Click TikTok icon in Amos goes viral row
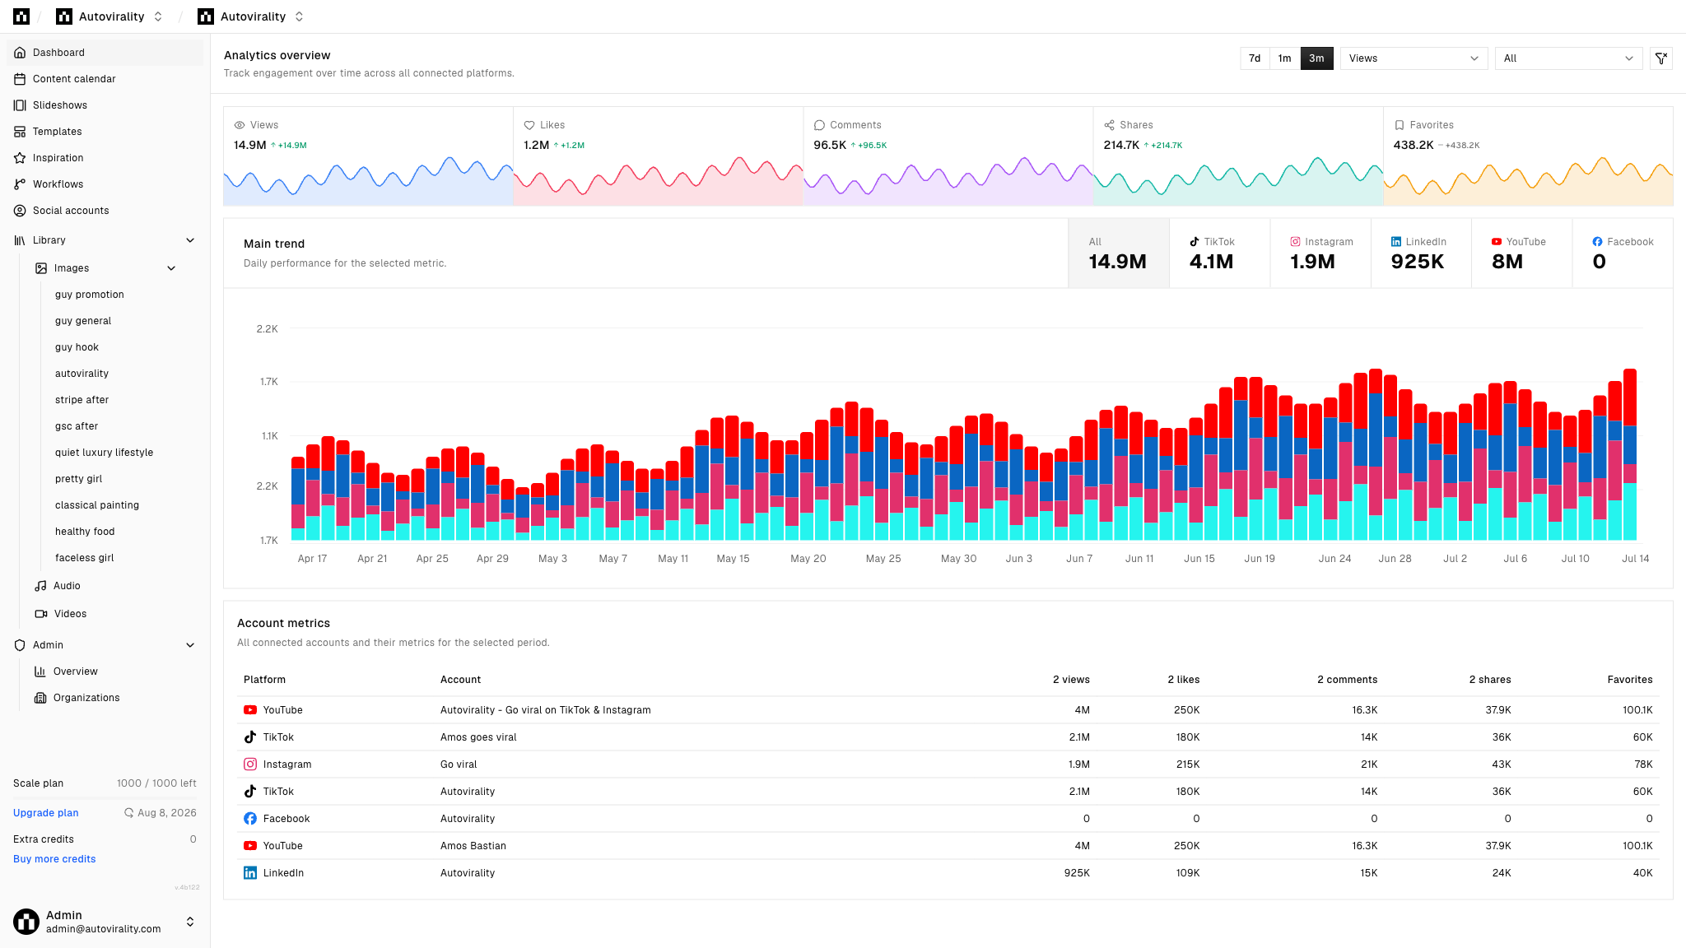 click(249, 737)
